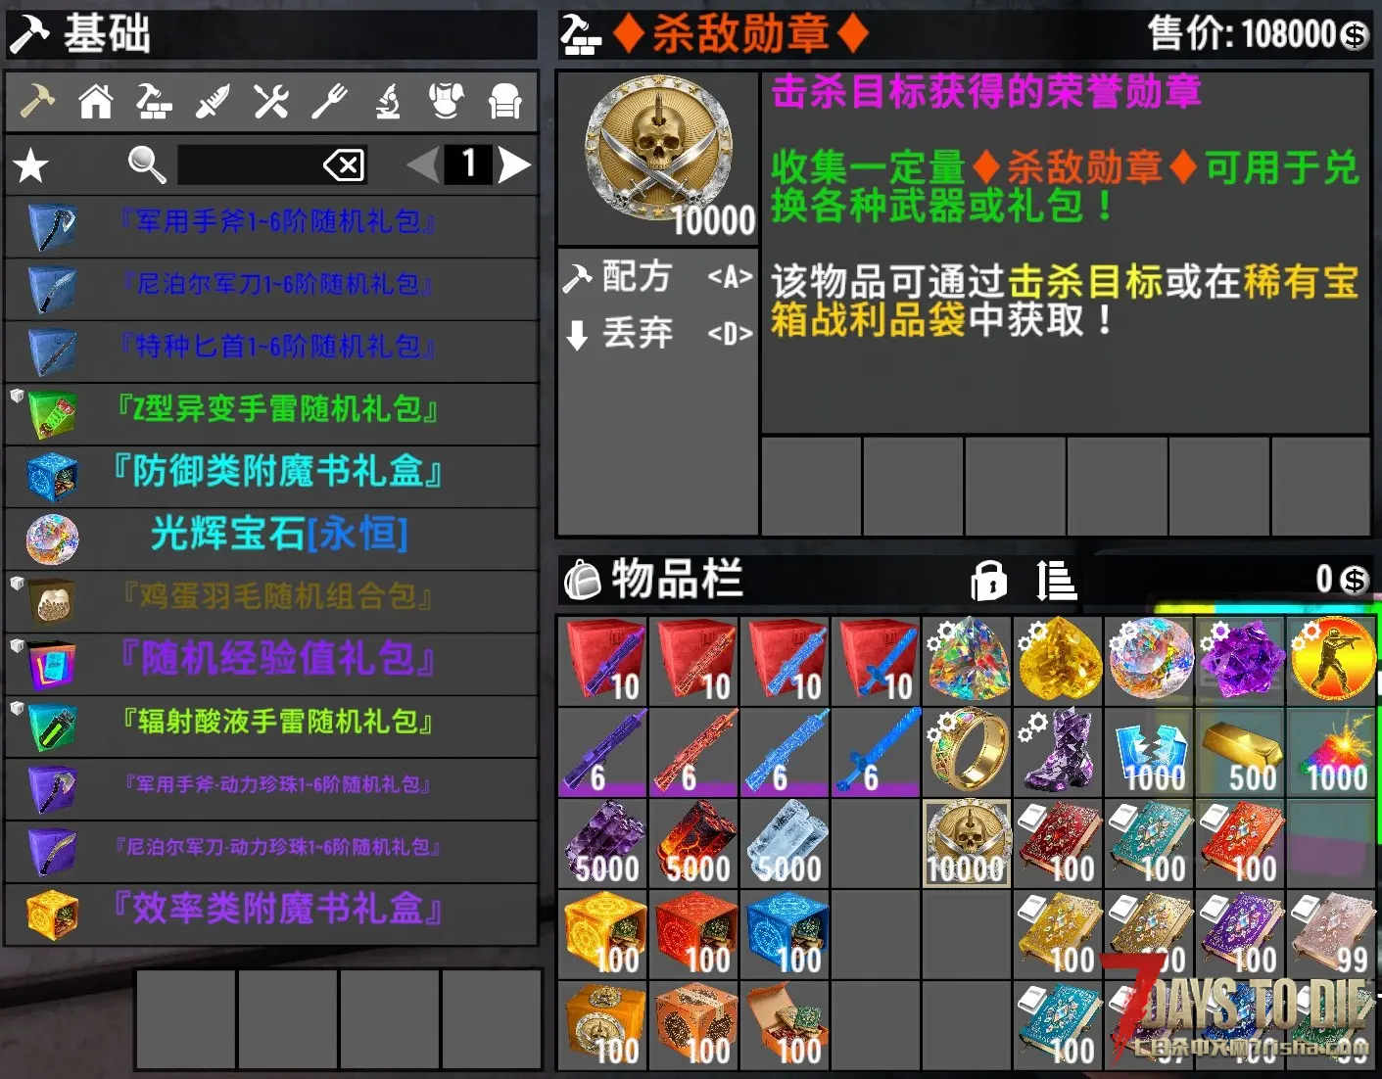
Task: Sort the inventory items
Action: point(1057,580)
